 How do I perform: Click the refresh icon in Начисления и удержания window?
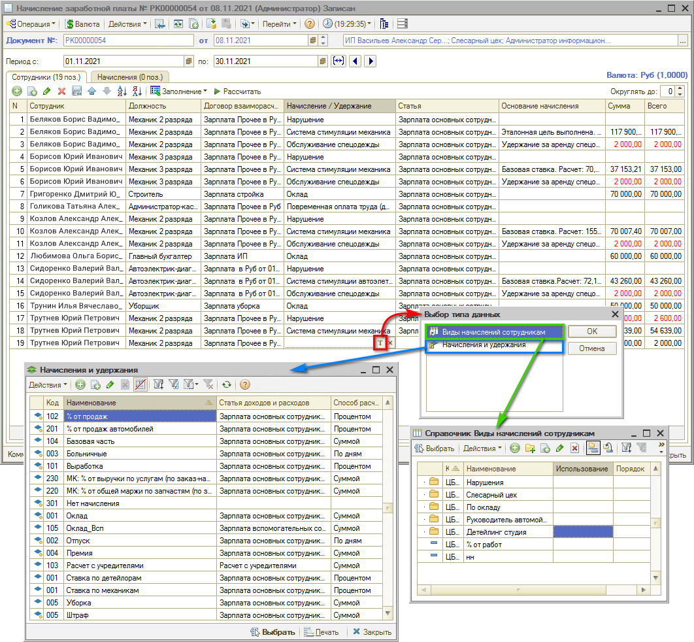pyautogui.click(x=226, y=385)
